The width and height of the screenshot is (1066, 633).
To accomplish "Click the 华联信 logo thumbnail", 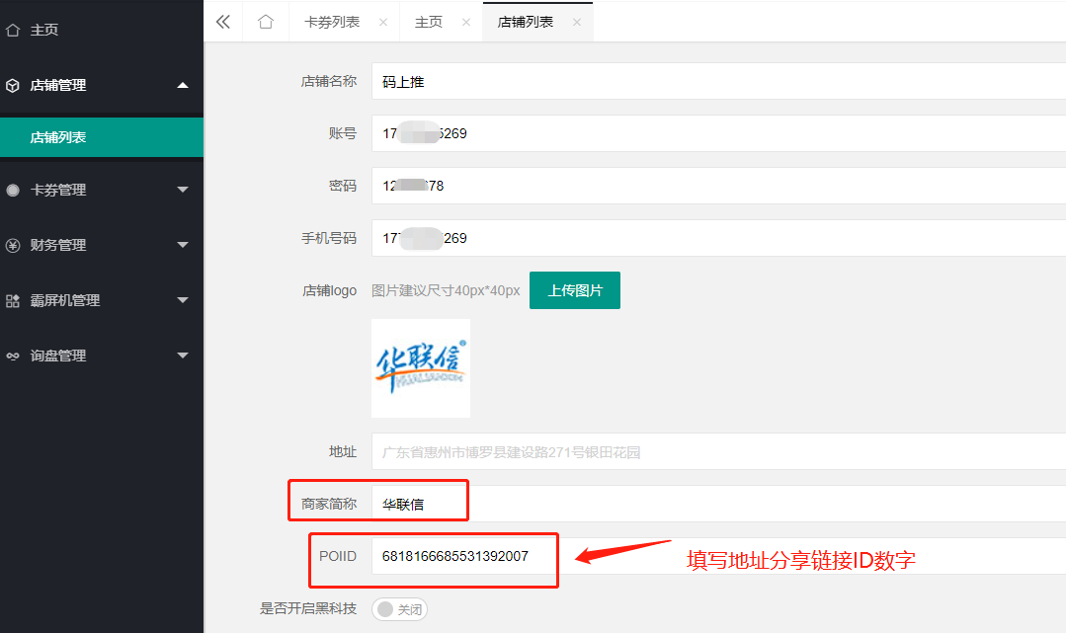I will [x=421, y=368].
